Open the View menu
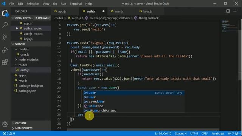 (46, 3)
